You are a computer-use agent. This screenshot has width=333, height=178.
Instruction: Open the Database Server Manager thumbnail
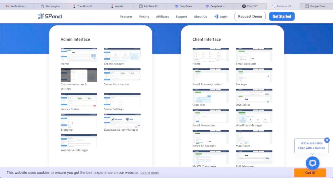pos(122,120)
